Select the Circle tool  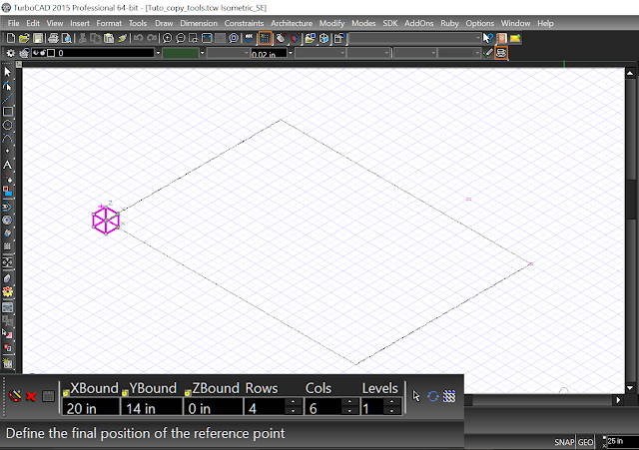(x=7, y=125)
